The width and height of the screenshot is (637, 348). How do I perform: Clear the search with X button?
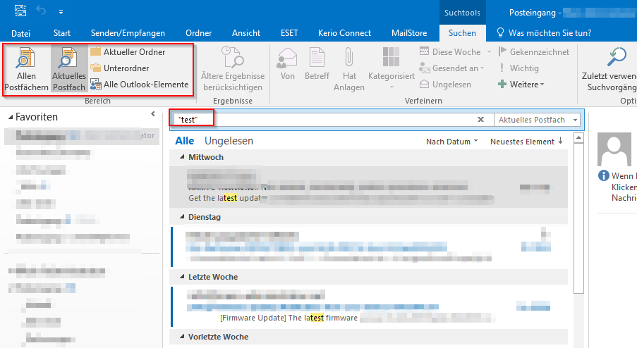(480, 119)
